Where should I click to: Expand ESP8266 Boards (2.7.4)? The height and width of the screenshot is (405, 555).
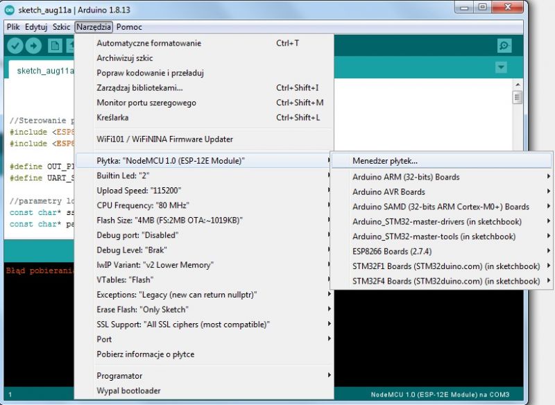click(441, 251)
